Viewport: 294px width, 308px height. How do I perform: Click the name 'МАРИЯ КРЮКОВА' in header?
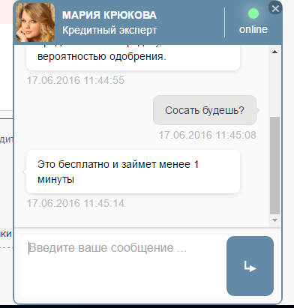coord(109,15)
